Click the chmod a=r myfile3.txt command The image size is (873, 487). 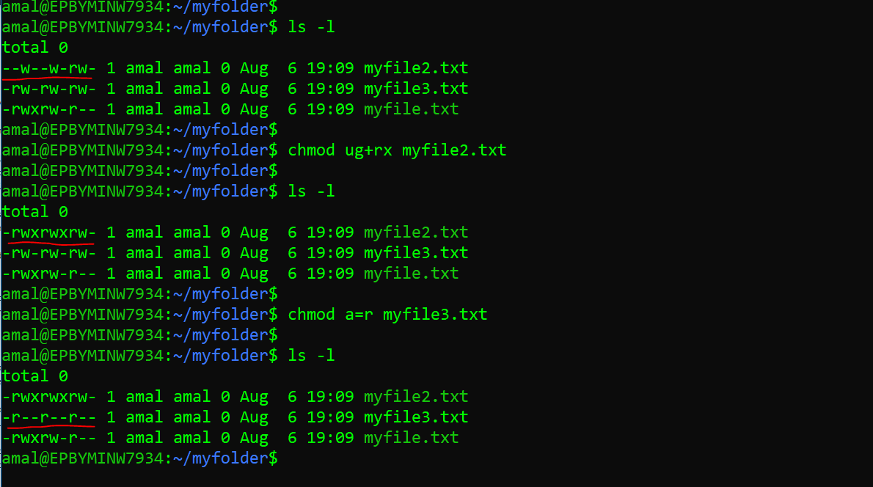tap(387, 315)
